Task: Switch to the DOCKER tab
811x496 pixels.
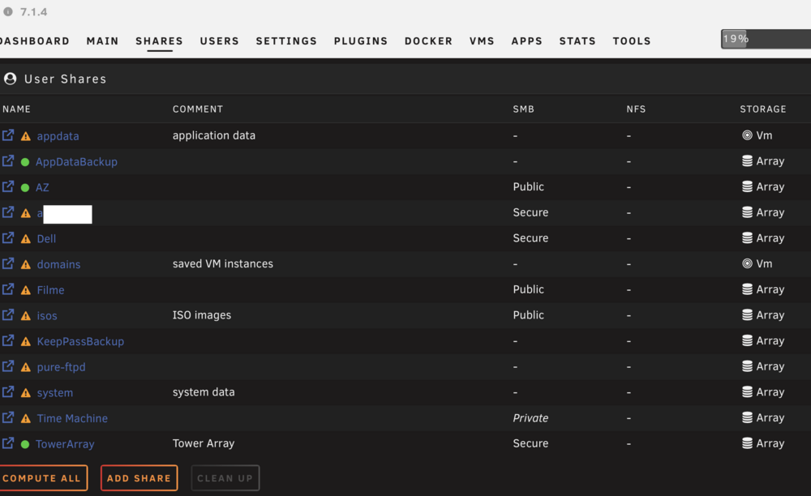Action: (428, 41)
